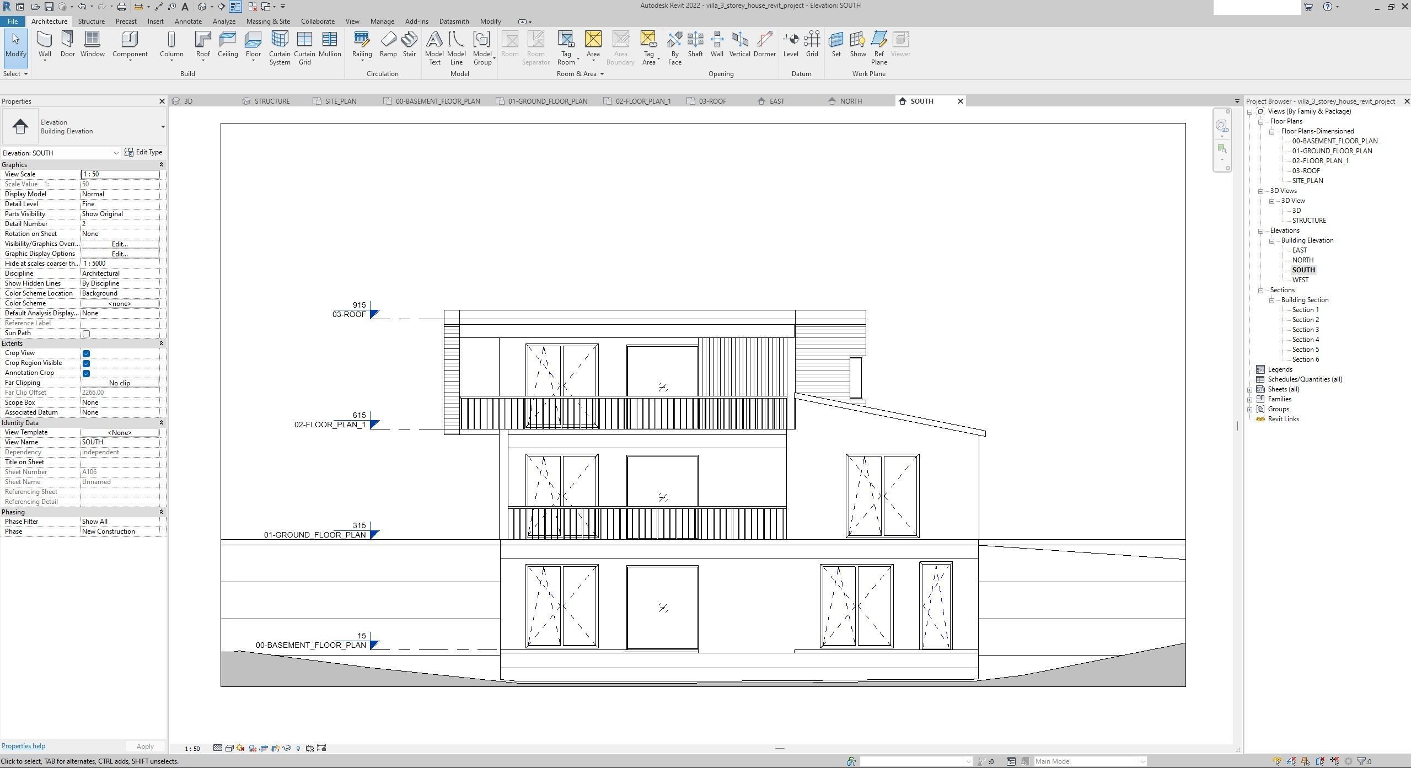Switch to the 01-GROUND_FLOOR_PLAN view tab
The height and width of the screenshot is (768, 1411).
(x=547, y=101)
